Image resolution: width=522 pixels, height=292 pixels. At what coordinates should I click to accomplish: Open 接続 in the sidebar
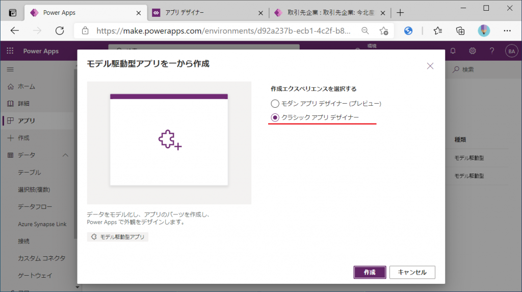pos(23,241)
